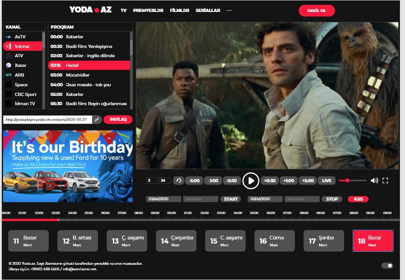Click the stop time field
Viewport: 405px width, 280px height.
tap(302, 199)
